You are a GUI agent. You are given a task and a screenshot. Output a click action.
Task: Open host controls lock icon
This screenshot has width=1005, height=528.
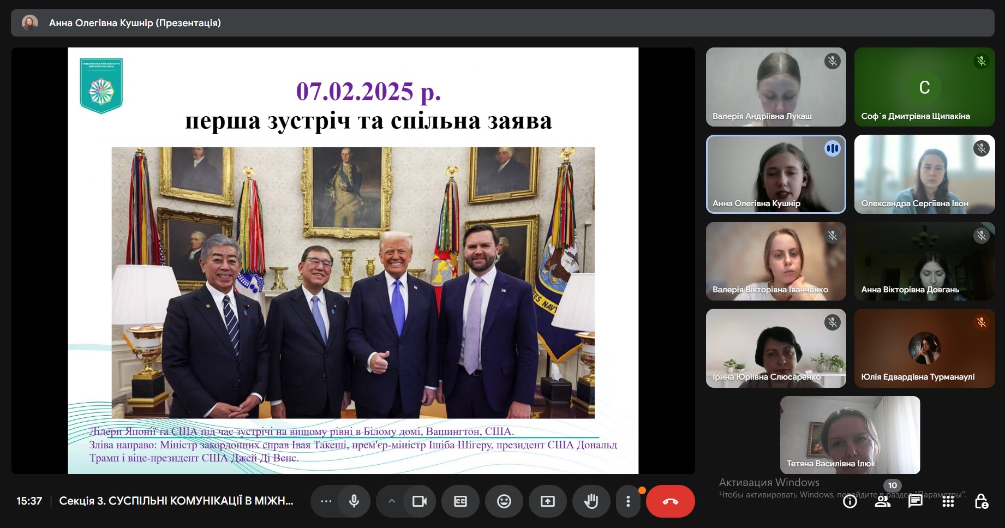tap(981, 502)
